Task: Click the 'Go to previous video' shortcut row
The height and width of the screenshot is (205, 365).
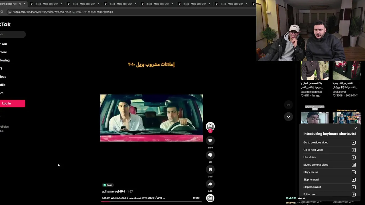Action: (329, 142)
